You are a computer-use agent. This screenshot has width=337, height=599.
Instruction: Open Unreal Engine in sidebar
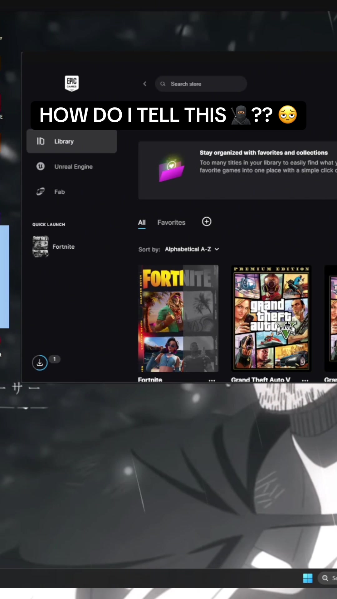(72, 167)
